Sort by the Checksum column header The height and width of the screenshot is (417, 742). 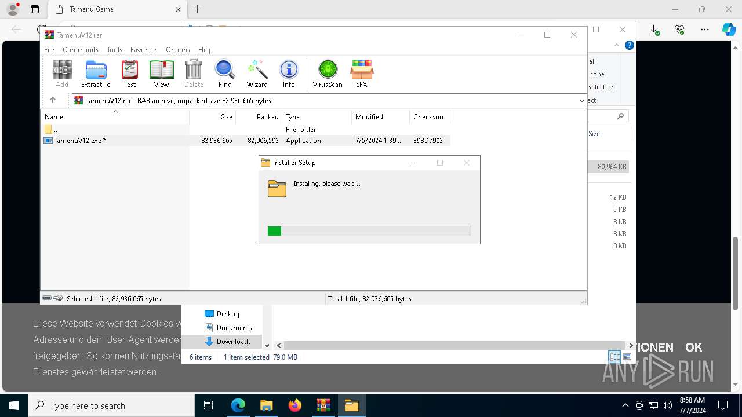430,117
